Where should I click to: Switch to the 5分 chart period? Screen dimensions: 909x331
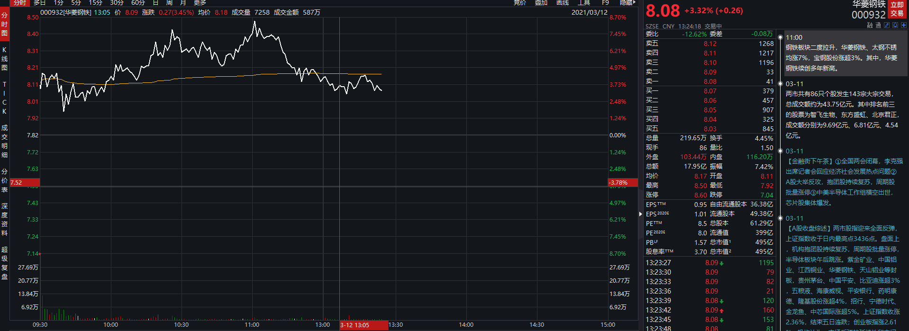pos(76,3)
